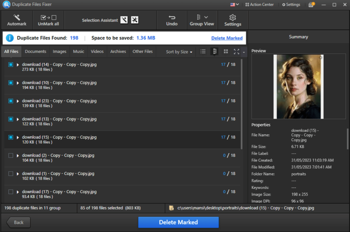Click UnMark all in the toolbar
This screenshot has width=350, height=232.
click(x=49, y=20)
